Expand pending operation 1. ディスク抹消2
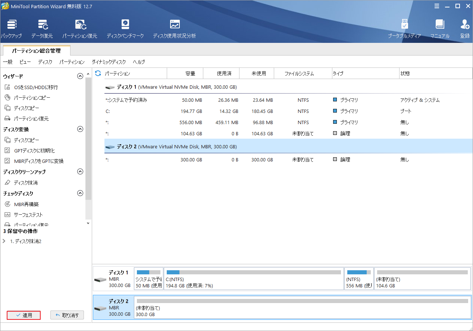Image resolution: width=473 pixels, height=331 pixels. click(4, 241)
